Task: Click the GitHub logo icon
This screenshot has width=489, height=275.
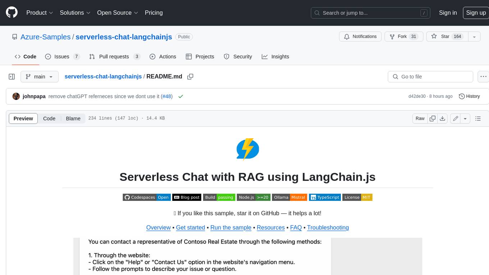Action: click(x=12, y=13)
